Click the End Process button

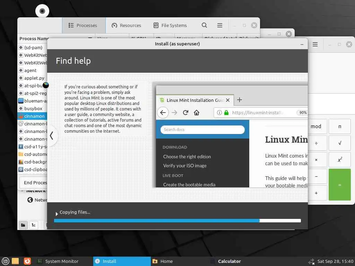point(34,183)
